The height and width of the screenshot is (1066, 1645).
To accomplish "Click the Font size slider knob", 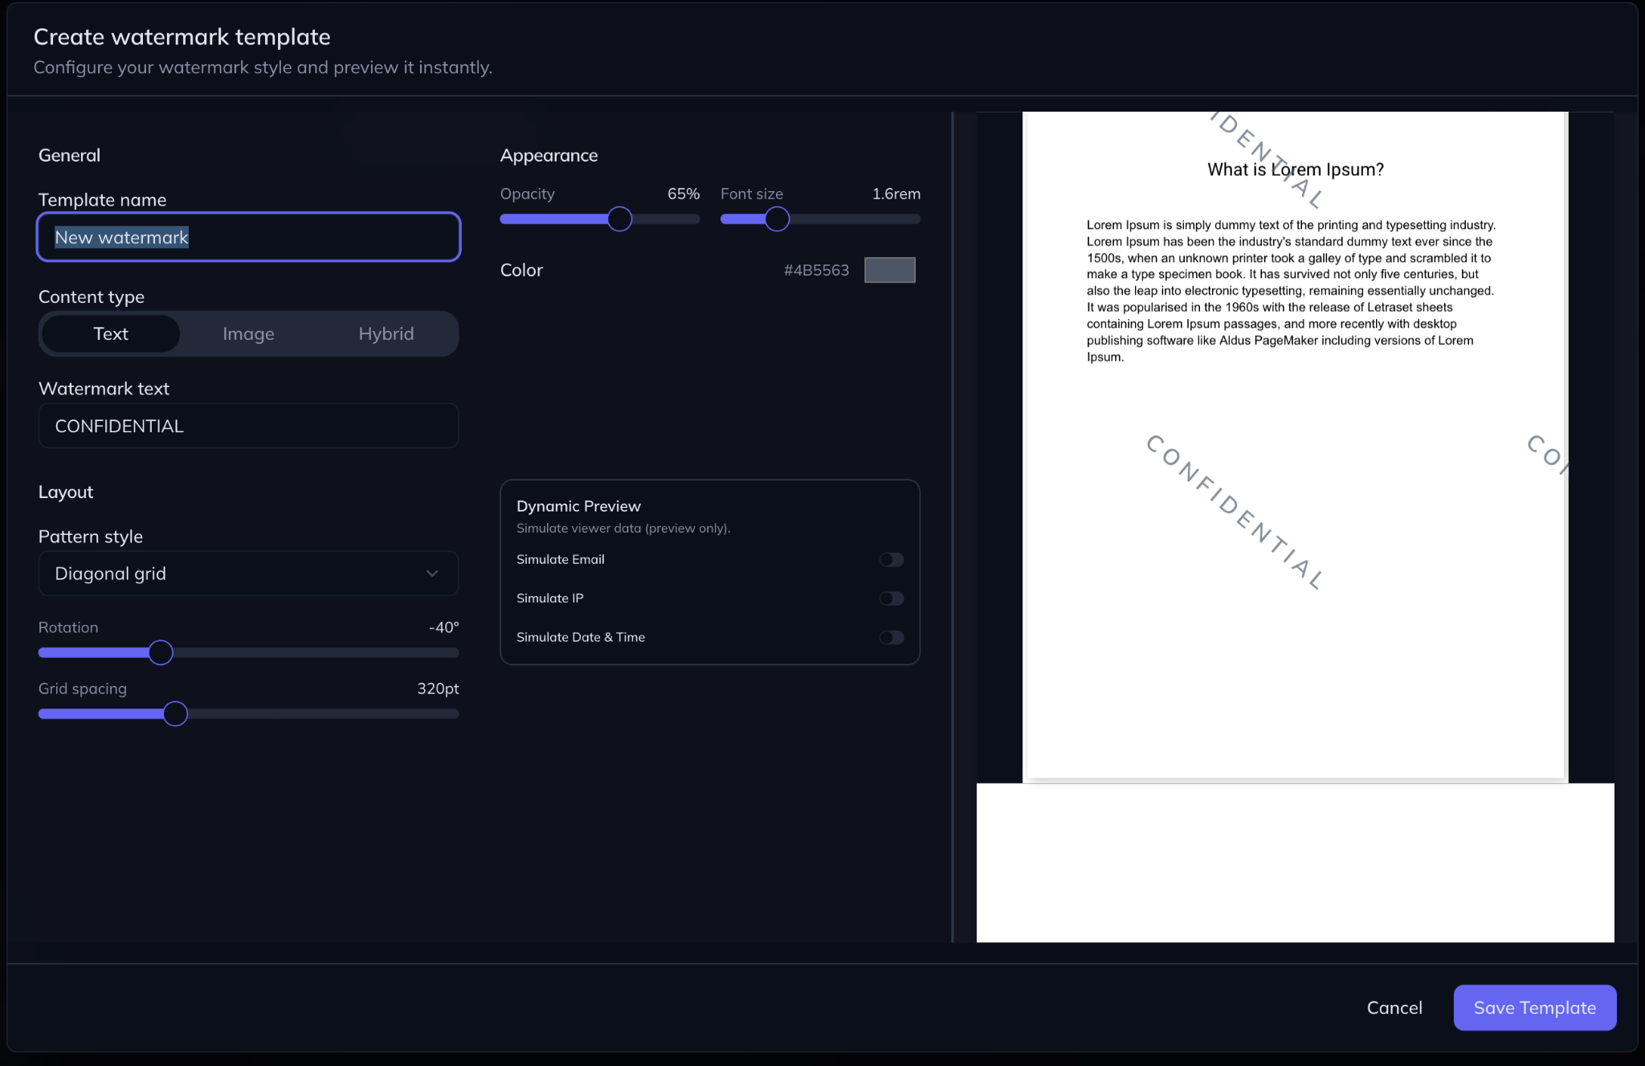I will click(777, 219).
